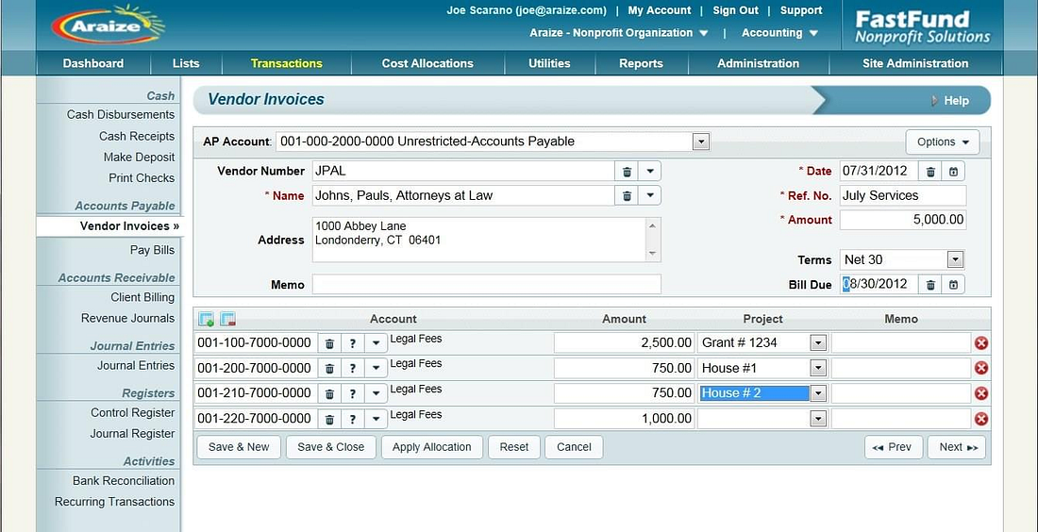Open the Lists menu
The image size is (1038, 532).
coord(186,63)
